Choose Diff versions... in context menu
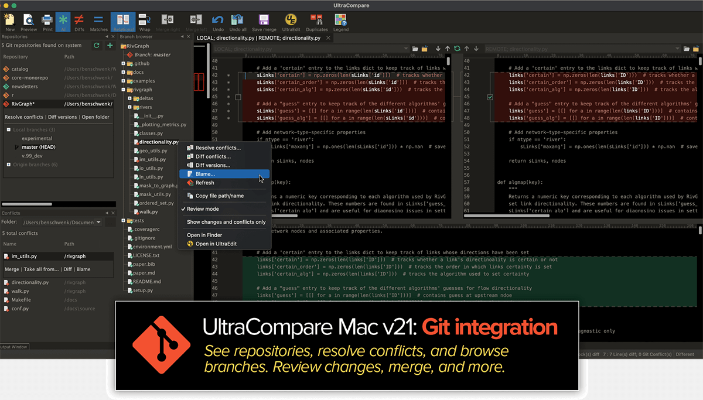 (224, 165)
